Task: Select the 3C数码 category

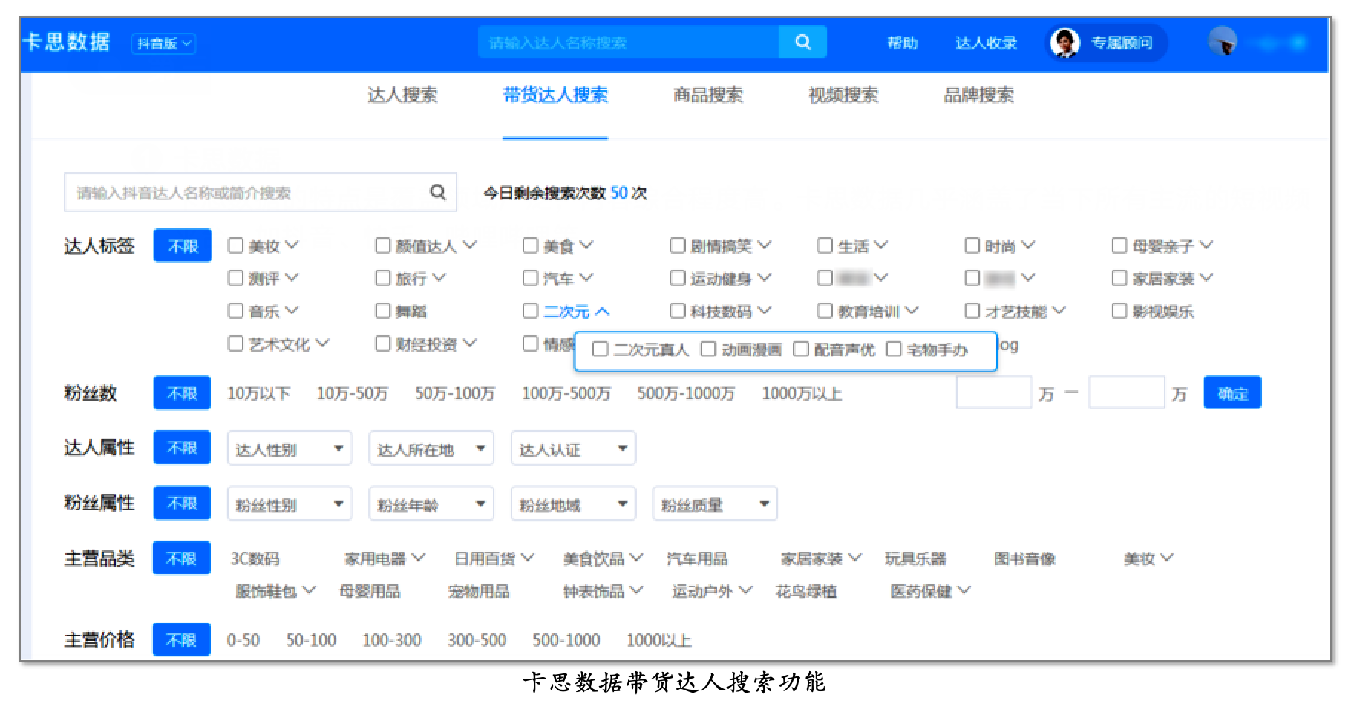Action: pos(255,558)
